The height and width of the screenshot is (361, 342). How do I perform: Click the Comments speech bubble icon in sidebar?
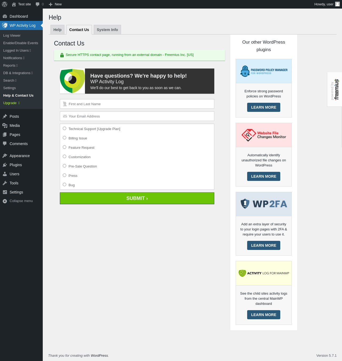click(5, 144)
